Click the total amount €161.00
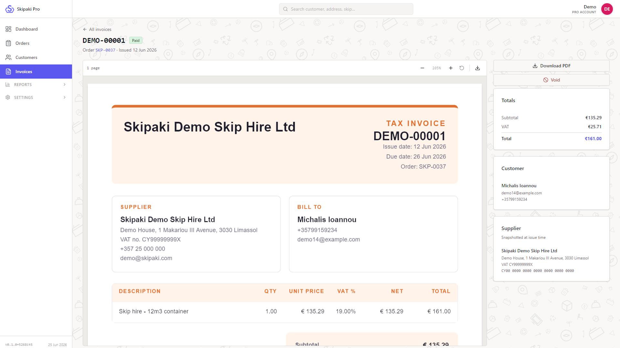This screenshot has width=620, height=348. point(593,139)
